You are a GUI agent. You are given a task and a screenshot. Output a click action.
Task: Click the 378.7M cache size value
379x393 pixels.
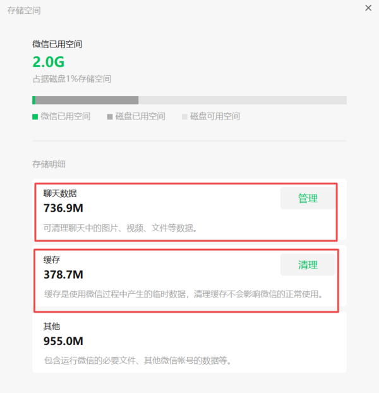63,275
